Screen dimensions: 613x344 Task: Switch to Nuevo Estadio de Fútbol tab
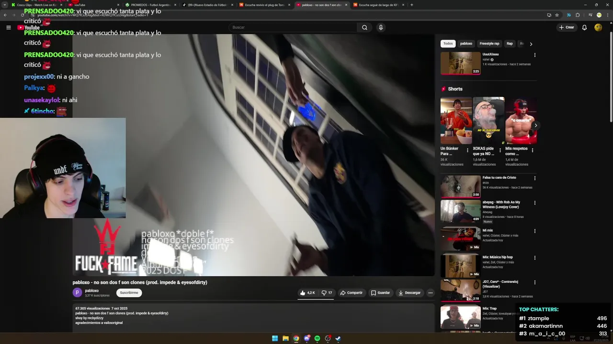pyautogui.click(x=207, y=5)
